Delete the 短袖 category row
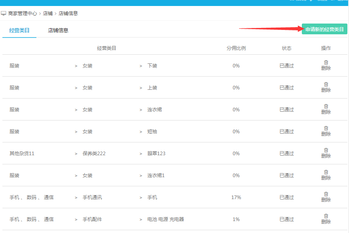This screenshot has width=349, height=233. [326, 128]
